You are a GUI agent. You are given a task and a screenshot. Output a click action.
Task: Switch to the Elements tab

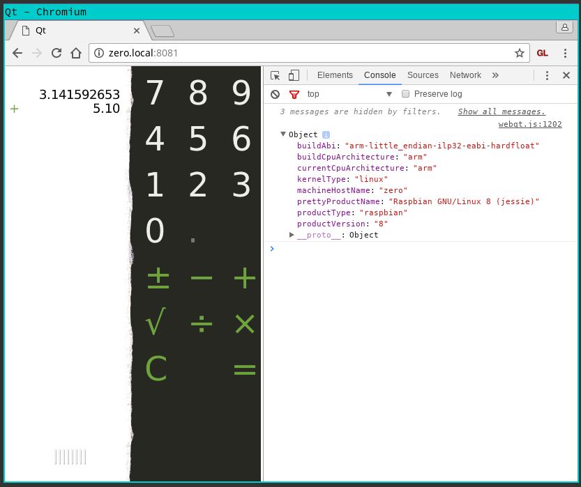coord(335,75)
